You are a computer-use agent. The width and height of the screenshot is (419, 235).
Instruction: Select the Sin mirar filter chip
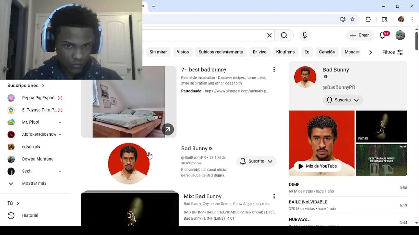[x=158, y=52]
